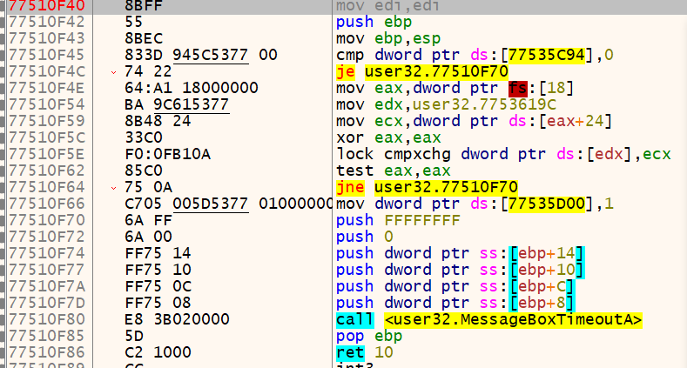Click the push 0 instruction

[x=364, y=237]
